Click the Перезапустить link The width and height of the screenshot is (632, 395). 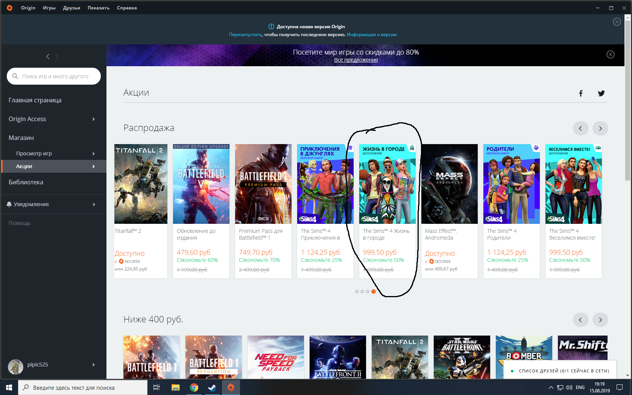point(245,35)
